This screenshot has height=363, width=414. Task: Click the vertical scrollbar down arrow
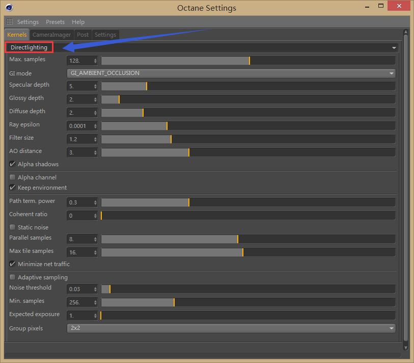coord(406,347)
